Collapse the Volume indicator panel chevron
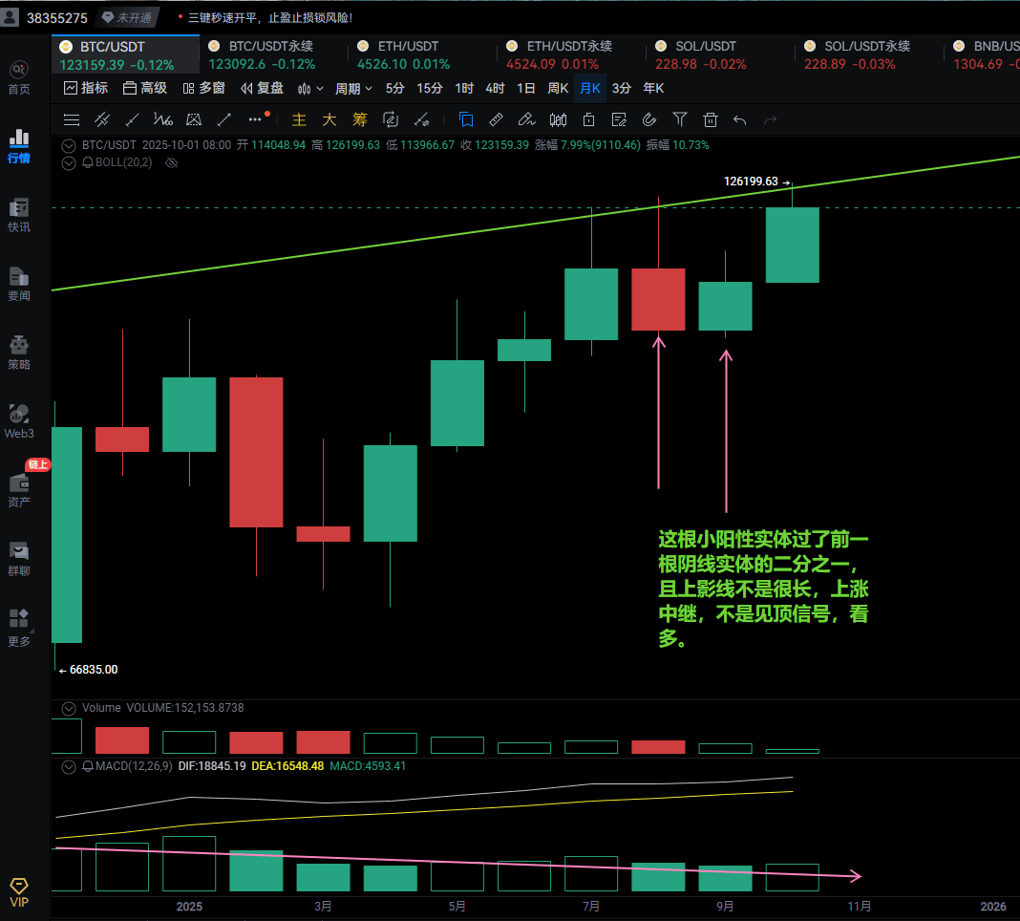The image size is (1020, 921). click(x=68, y=708)
